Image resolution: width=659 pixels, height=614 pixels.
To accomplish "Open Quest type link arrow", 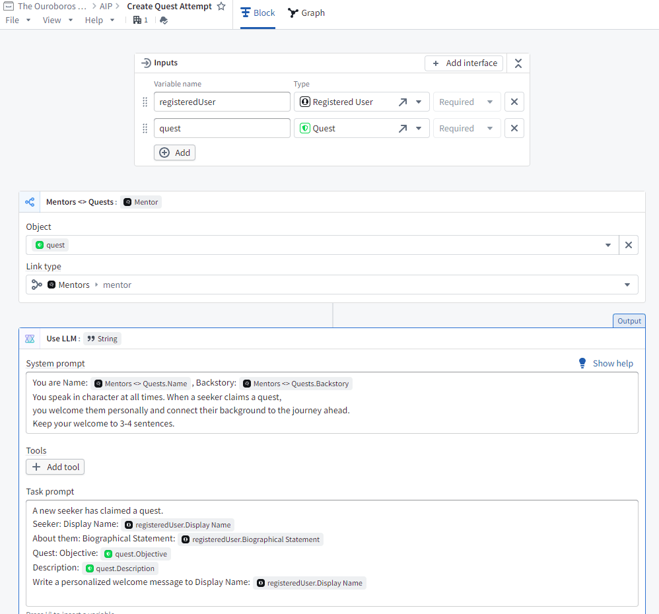I will pyautogui.click(x=403, y=129).
